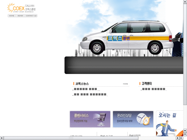Click the vertical scrollbar up arrow at top

point(185,2)
